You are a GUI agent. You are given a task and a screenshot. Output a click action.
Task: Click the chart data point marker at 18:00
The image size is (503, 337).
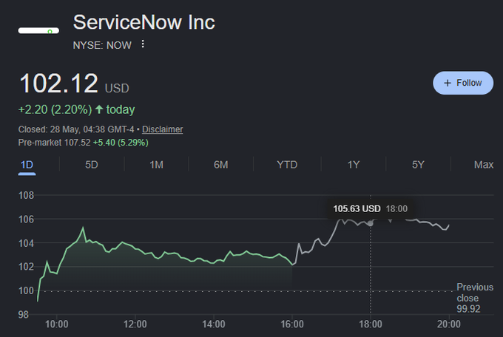pos(371,223)
